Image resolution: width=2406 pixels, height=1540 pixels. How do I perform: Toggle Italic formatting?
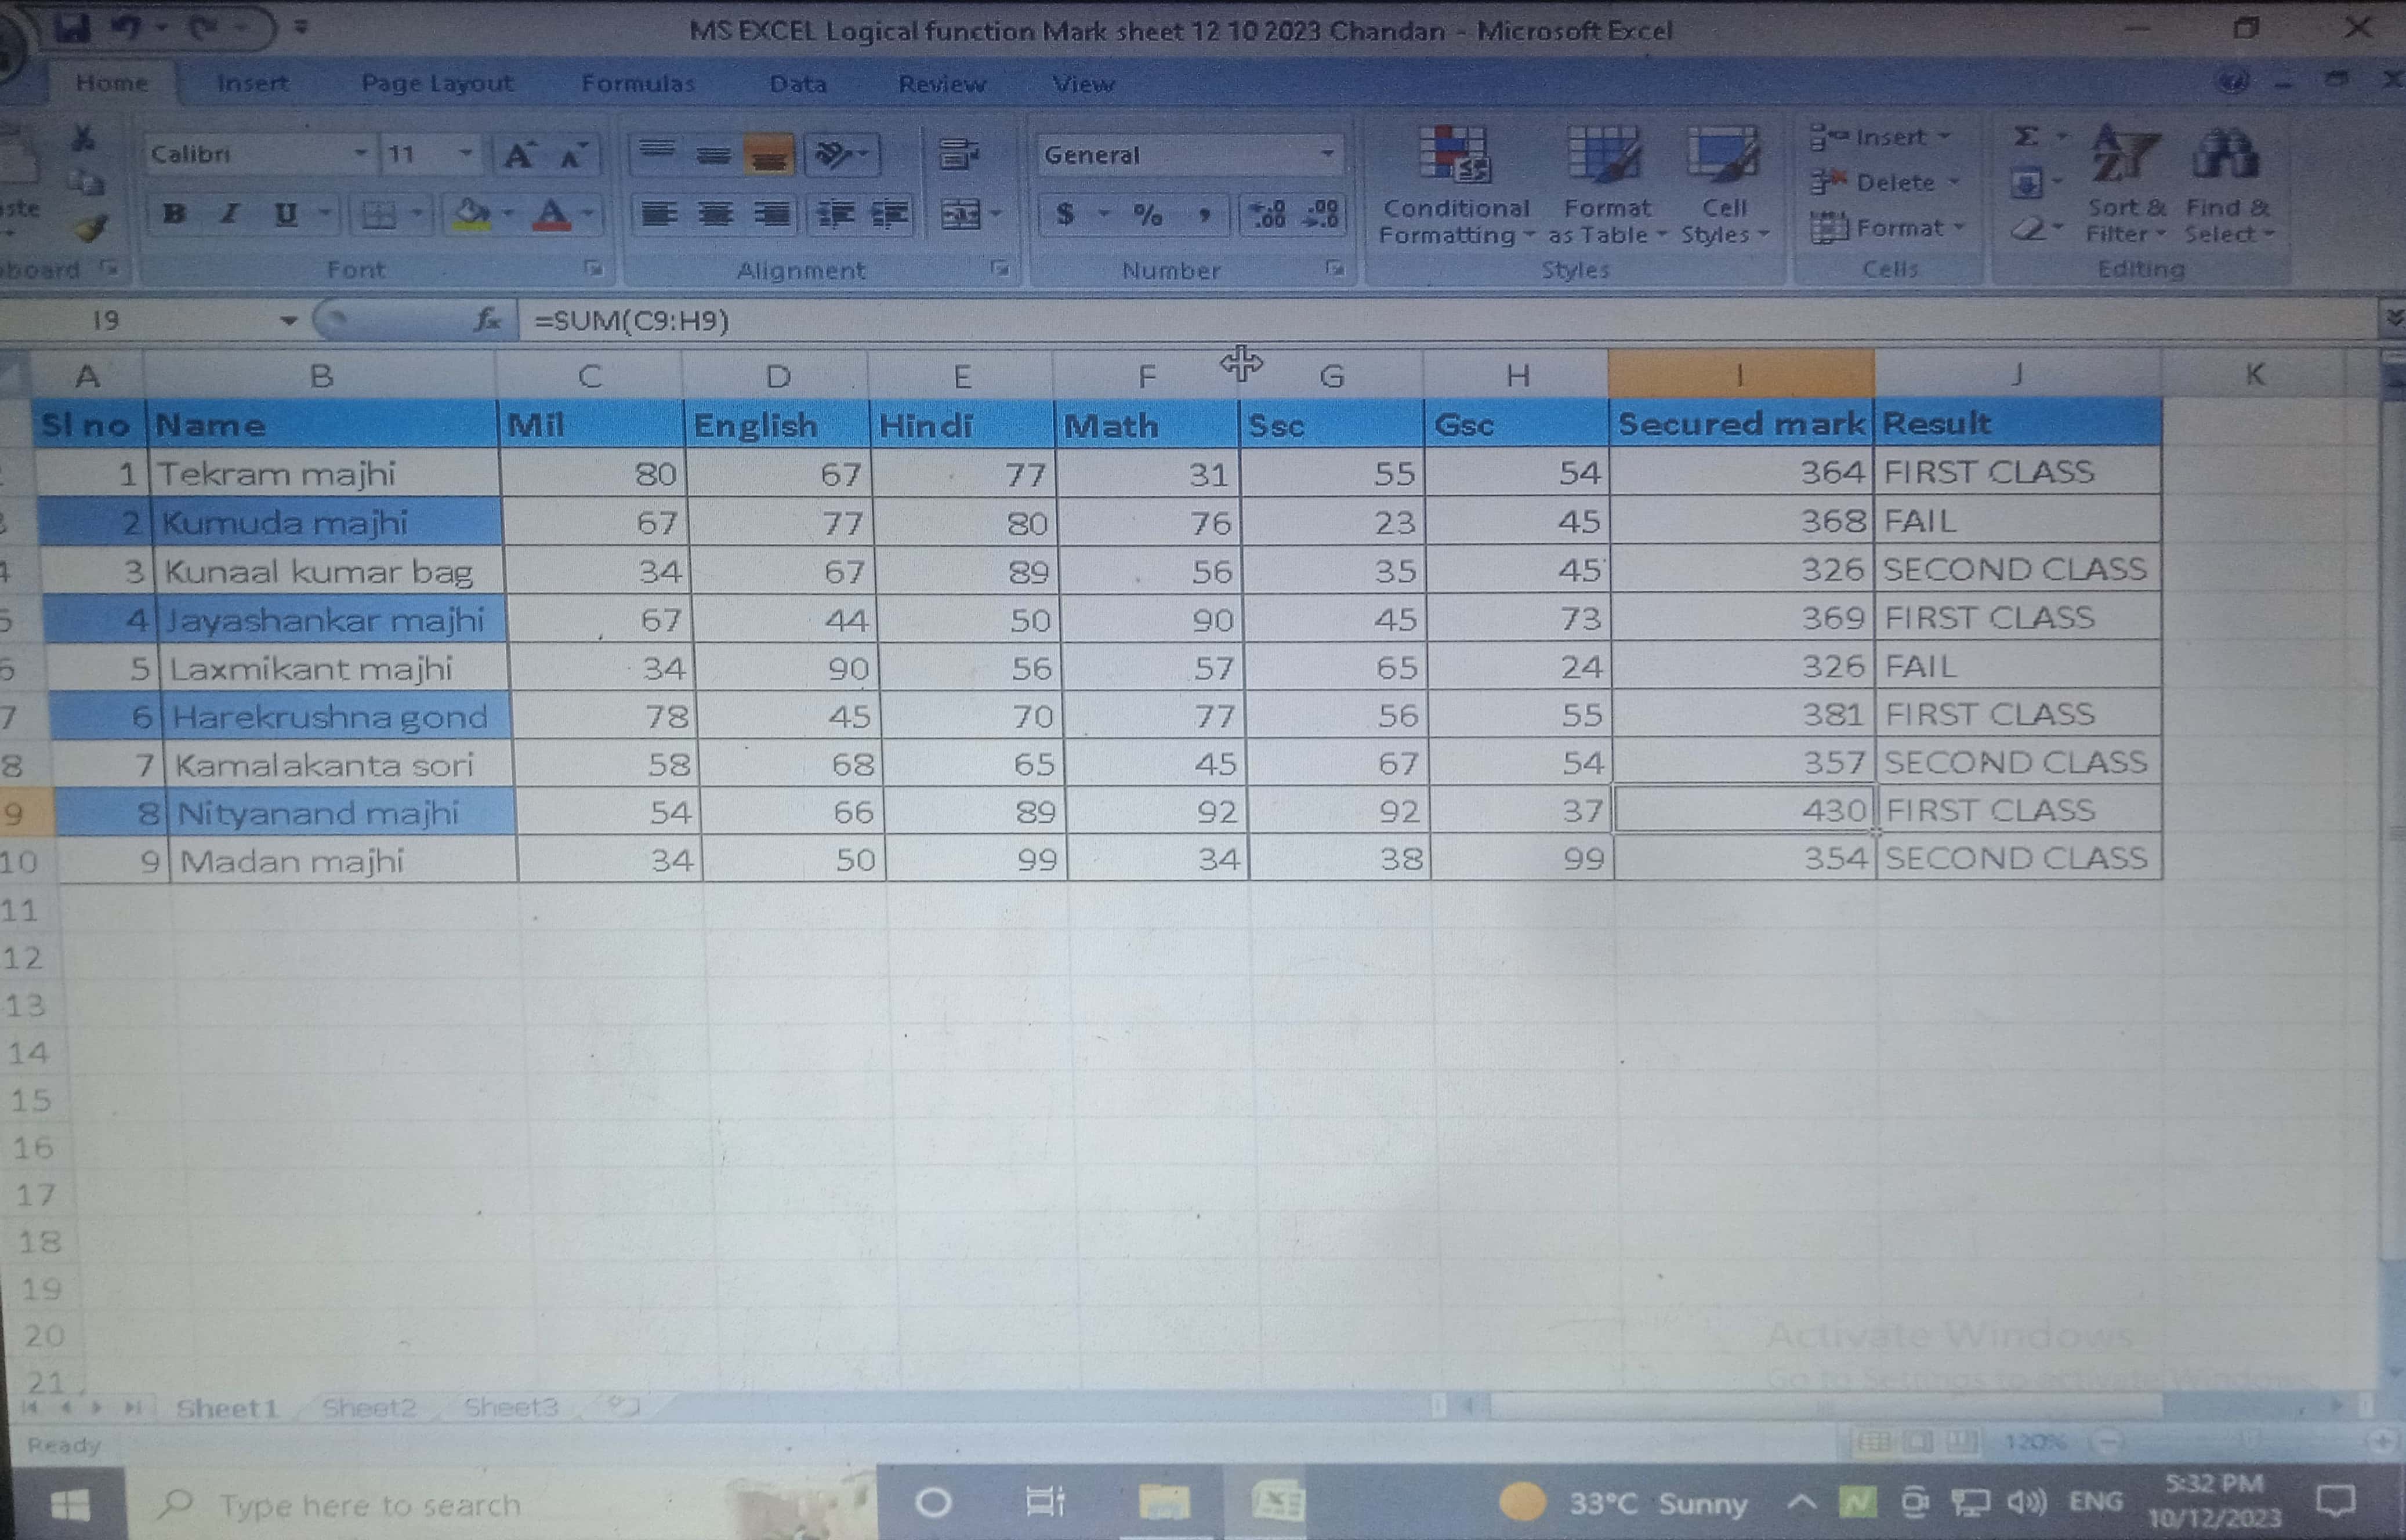point(229,214)
